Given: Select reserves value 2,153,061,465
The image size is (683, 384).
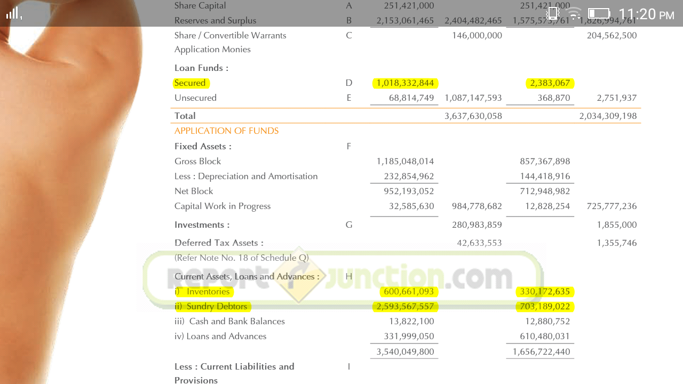Looking at the screenshot, I should pos(405,21).
